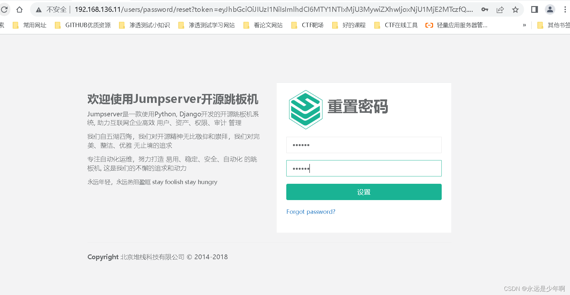Open the 好的课程 bookmark folder
Screen dimensions: 570x295
coord(349,25)
